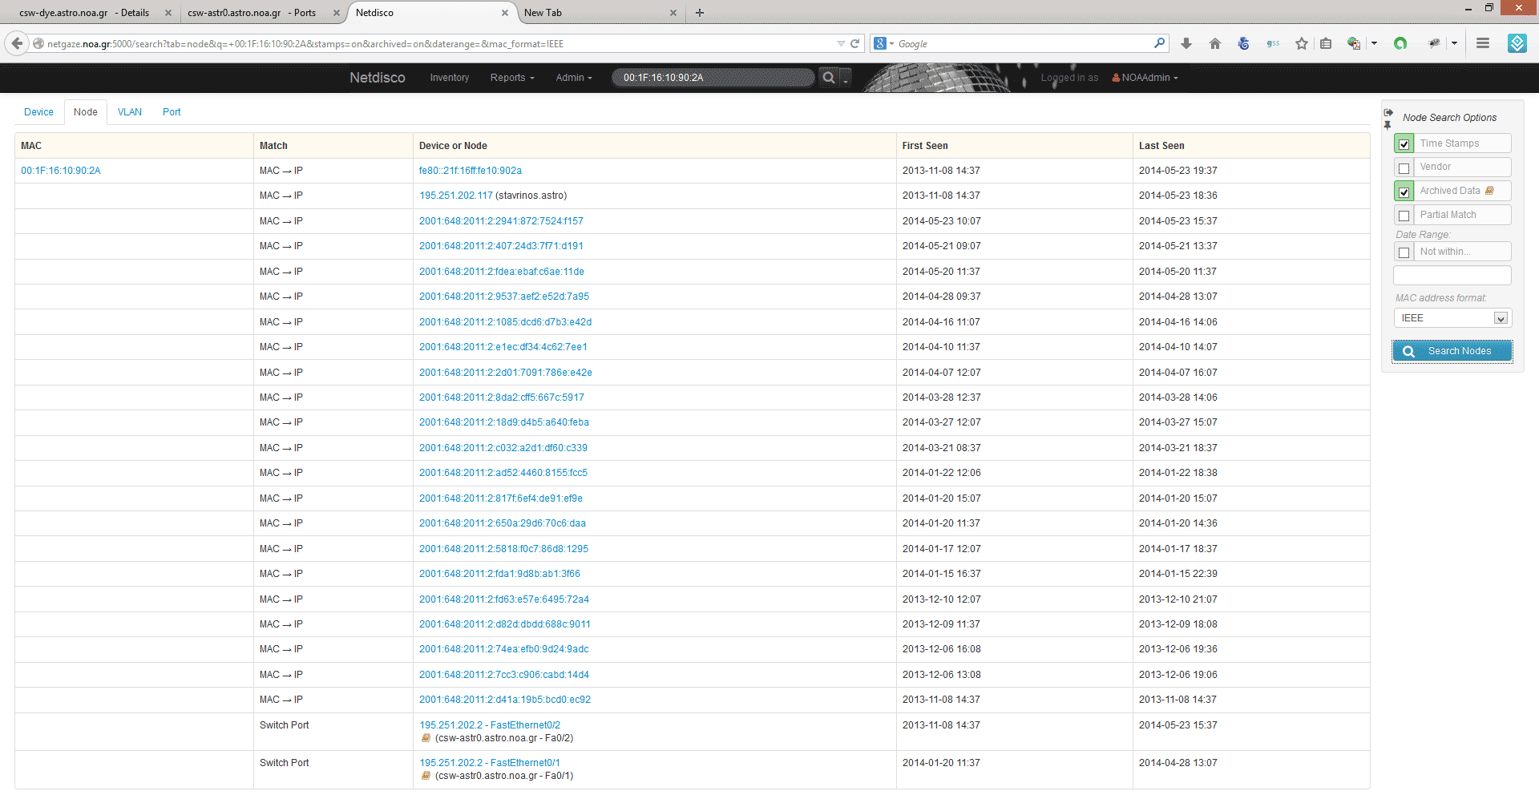Image resolution: width=1539 pixels, height=795 pixels.
Task: Close the csw-astr0 Ports browser tab
Action: click(x=337, y=13)
